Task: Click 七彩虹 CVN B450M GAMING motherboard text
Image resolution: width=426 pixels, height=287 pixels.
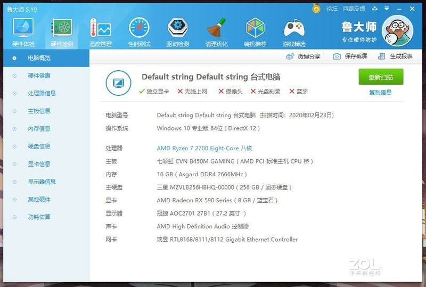Action: [235, 161]
